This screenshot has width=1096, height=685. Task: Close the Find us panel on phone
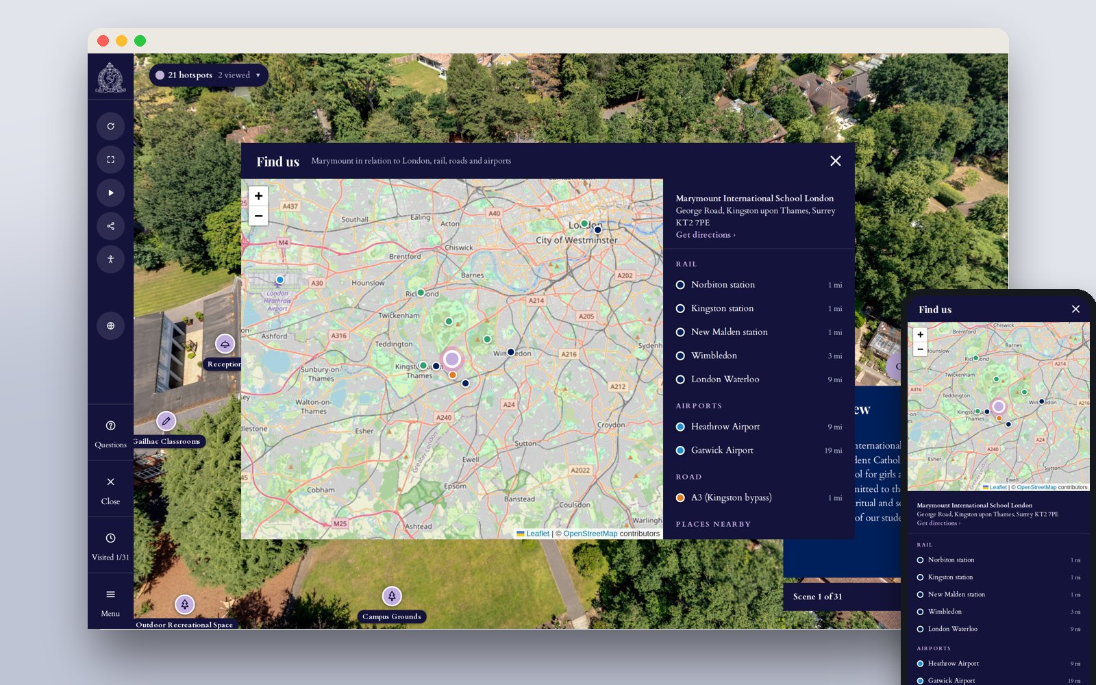(x=1075, y=310)
